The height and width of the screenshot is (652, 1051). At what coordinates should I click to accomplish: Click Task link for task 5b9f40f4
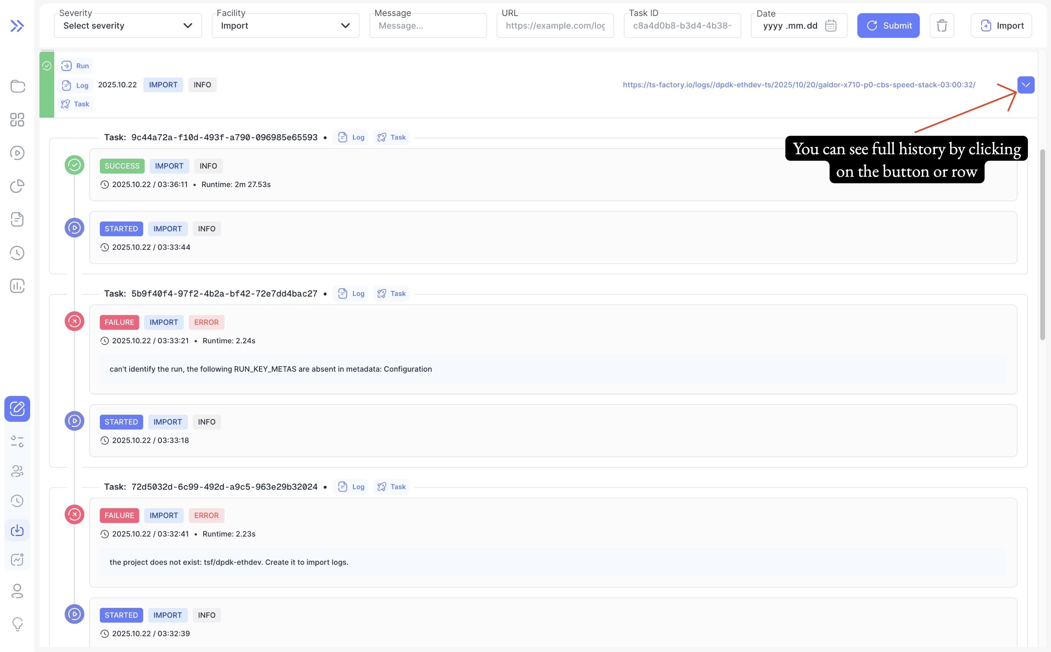[391, 294]
